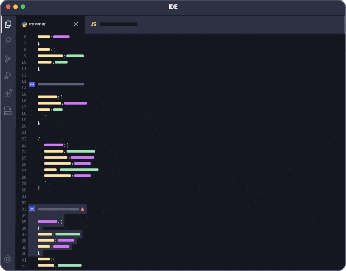Click the green value on line 37
The width and height of the screenshot is (346, 271).
point(68,234)
